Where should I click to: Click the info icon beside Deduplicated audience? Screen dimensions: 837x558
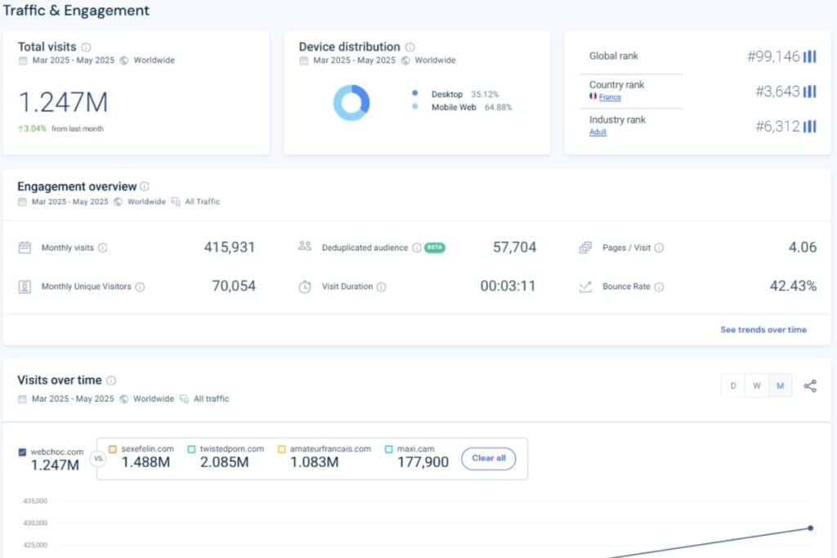(x=417, y=247)
